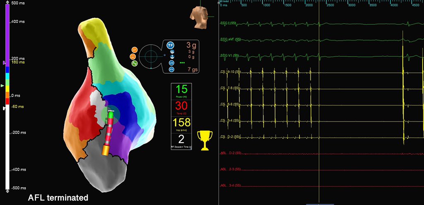The height and width of the screenshot is (205, 424).
Task: Click the yellow trophy icon
Action: pos(205,140)
